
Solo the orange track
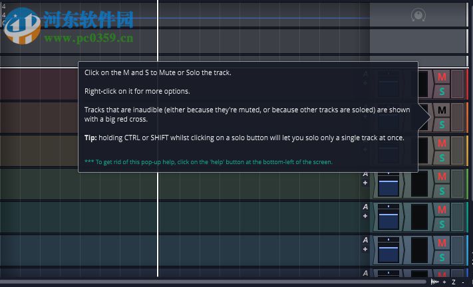[x=442, y=124]
